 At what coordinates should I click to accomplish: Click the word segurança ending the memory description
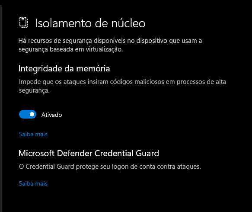point(34,90)
